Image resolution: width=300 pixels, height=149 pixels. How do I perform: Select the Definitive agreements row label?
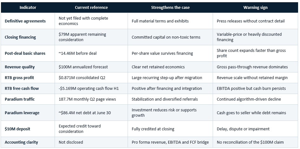point(25,21)
